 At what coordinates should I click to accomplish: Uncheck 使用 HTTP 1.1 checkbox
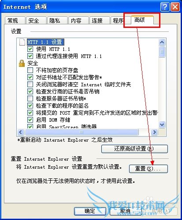tap(30, 49)
